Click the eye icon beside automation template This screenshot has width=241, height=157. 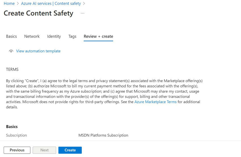tap(11, 51)
